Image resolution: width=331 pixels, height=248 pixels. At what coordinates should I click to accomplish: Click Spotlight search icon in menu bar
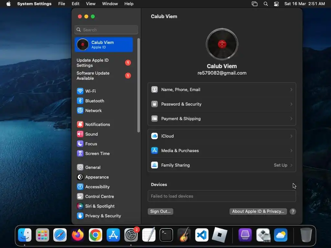coord(266,4)
